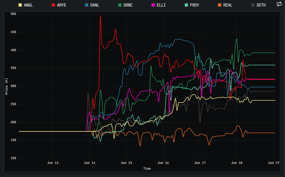Click the 'Time' x-axis title
The height and width of the screenshot is (177, 285).
click(x=147, y=169)
